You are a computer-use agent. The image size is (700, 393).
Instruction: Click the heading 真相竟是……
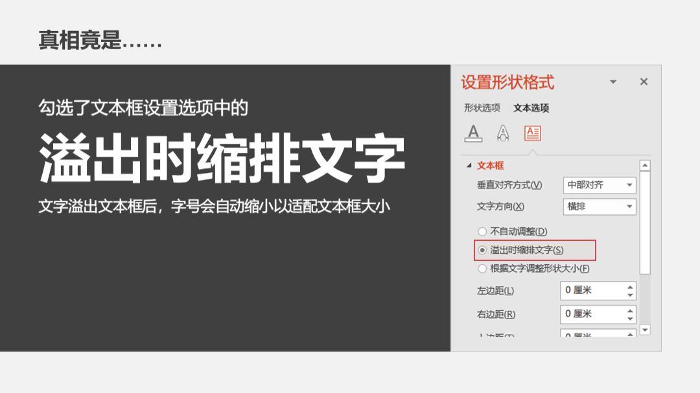pyautogui.click(x=100, y=40)
